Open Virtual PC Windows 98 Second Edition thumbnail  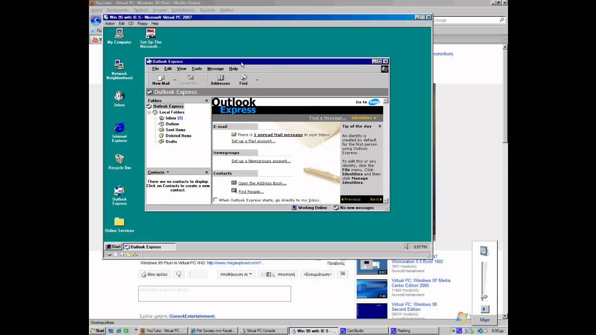372,311
